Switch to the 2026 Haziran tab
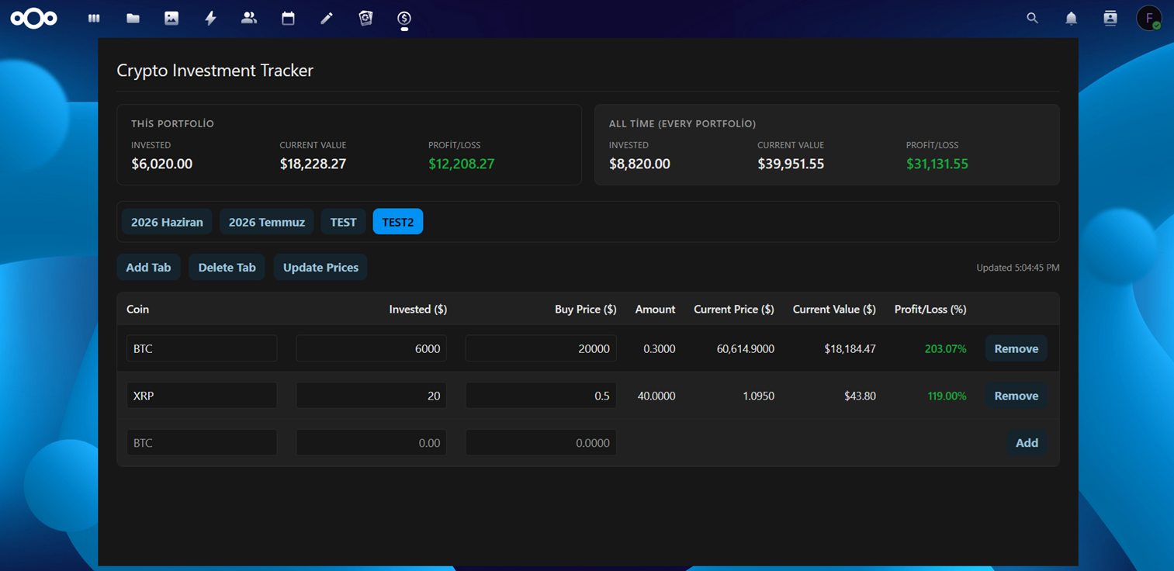 pos(167,222)
